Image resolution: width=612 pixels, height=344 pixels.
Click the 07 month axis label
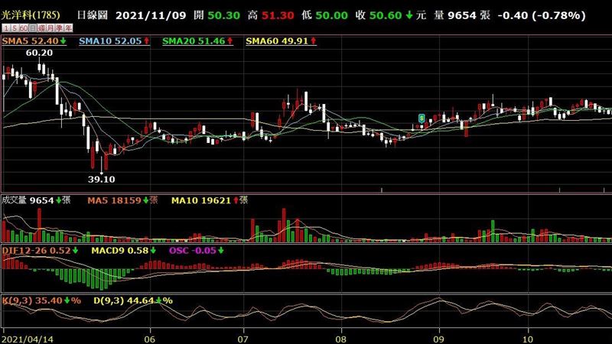tap(243, 339)
